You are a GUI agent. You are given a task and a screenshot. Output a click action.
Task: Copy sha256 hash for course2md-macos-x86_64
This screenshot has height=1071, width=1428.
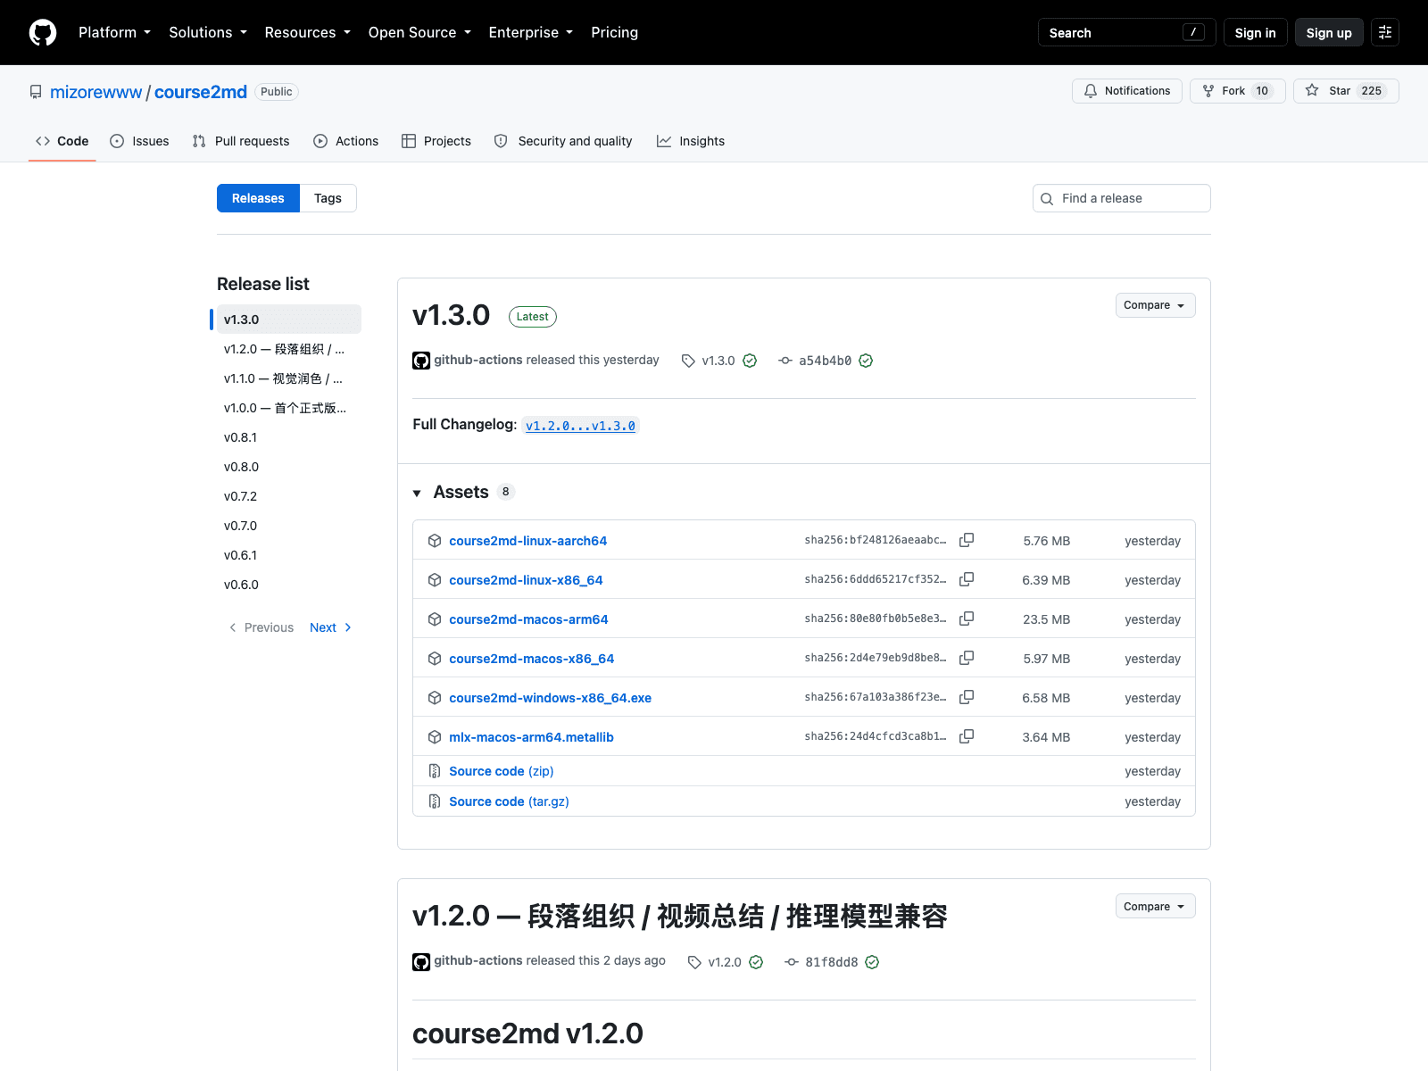(x=967, y=658)
